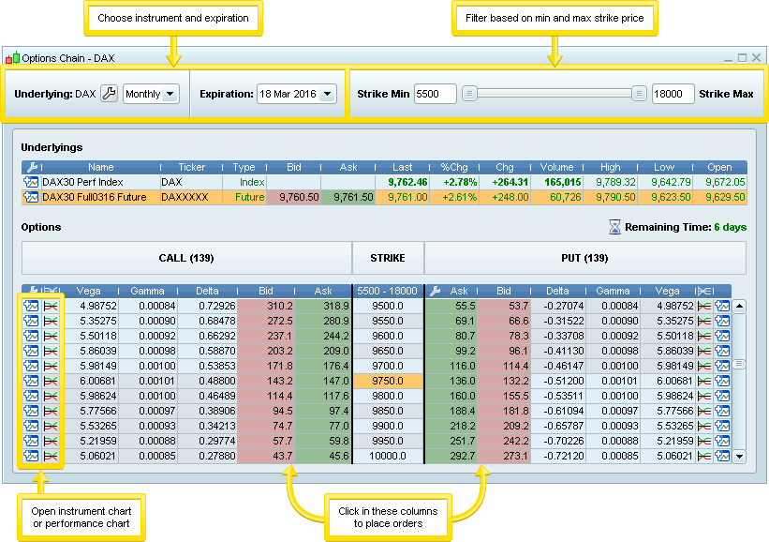
Task: Open chart icon for DAX30 Full0316 Future
Action: [x=31, y=197]
